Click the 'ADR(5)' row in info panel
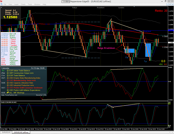174x134 pixels. click(x=8, y=64)
